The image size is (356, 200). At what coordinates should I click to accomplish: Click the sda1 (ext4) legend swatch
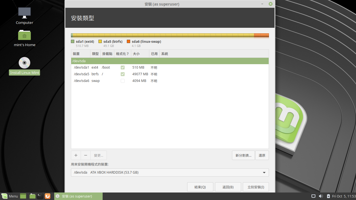pos(73,42)
